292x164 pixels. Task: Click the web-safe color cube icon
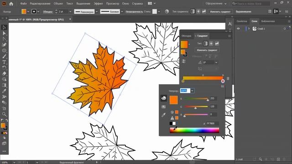pyautogui.click(x=172, y=112)
